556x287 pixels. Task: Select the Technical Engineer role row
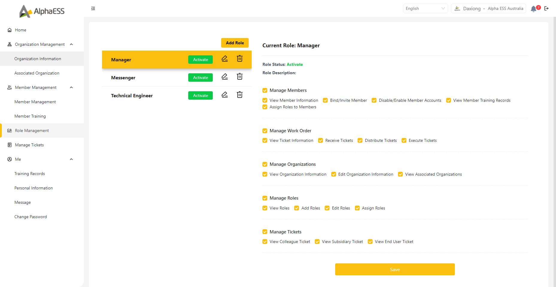tap(132, 96)
